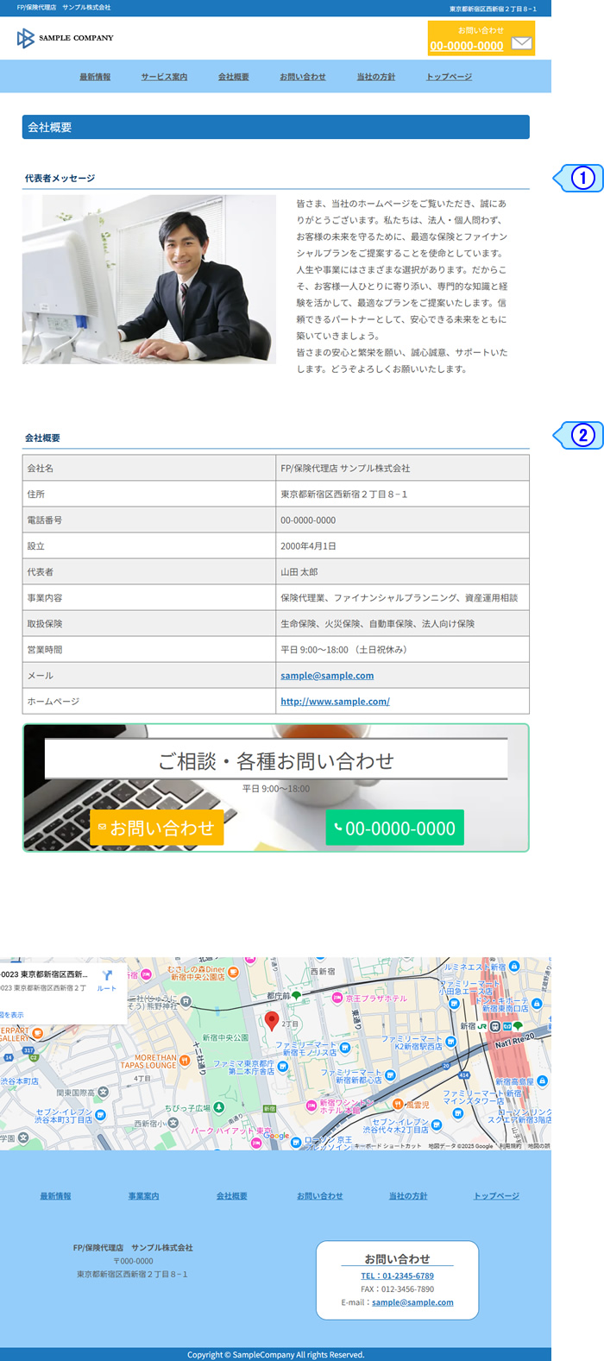Click the 新宿高島屋 marker on the map
The height and width of the screenshot is (1361, 604).
pos(543,1081)
